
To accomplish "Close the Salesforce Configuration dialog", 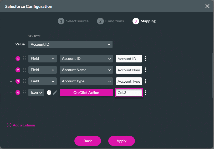I will (x=207, y=6).
